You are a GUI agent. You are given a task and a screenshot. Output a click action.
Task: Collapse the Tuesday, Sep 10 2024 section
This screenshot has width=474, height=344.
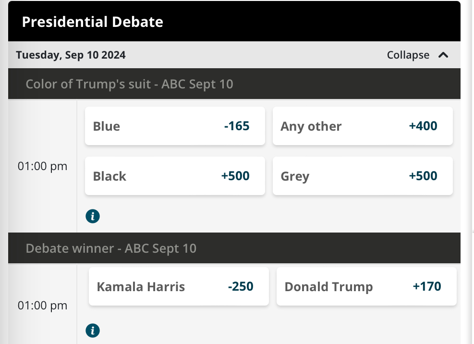tap(417, 55)
